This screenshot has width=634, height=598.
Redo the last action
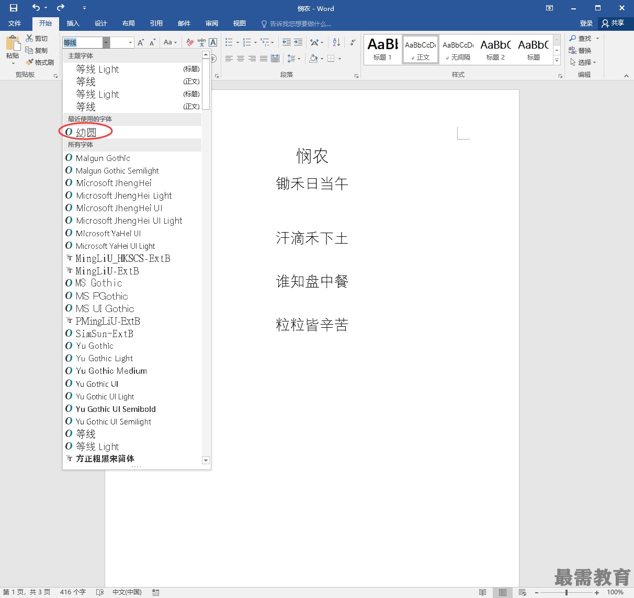pyautogui.click(x=61, y=8)
